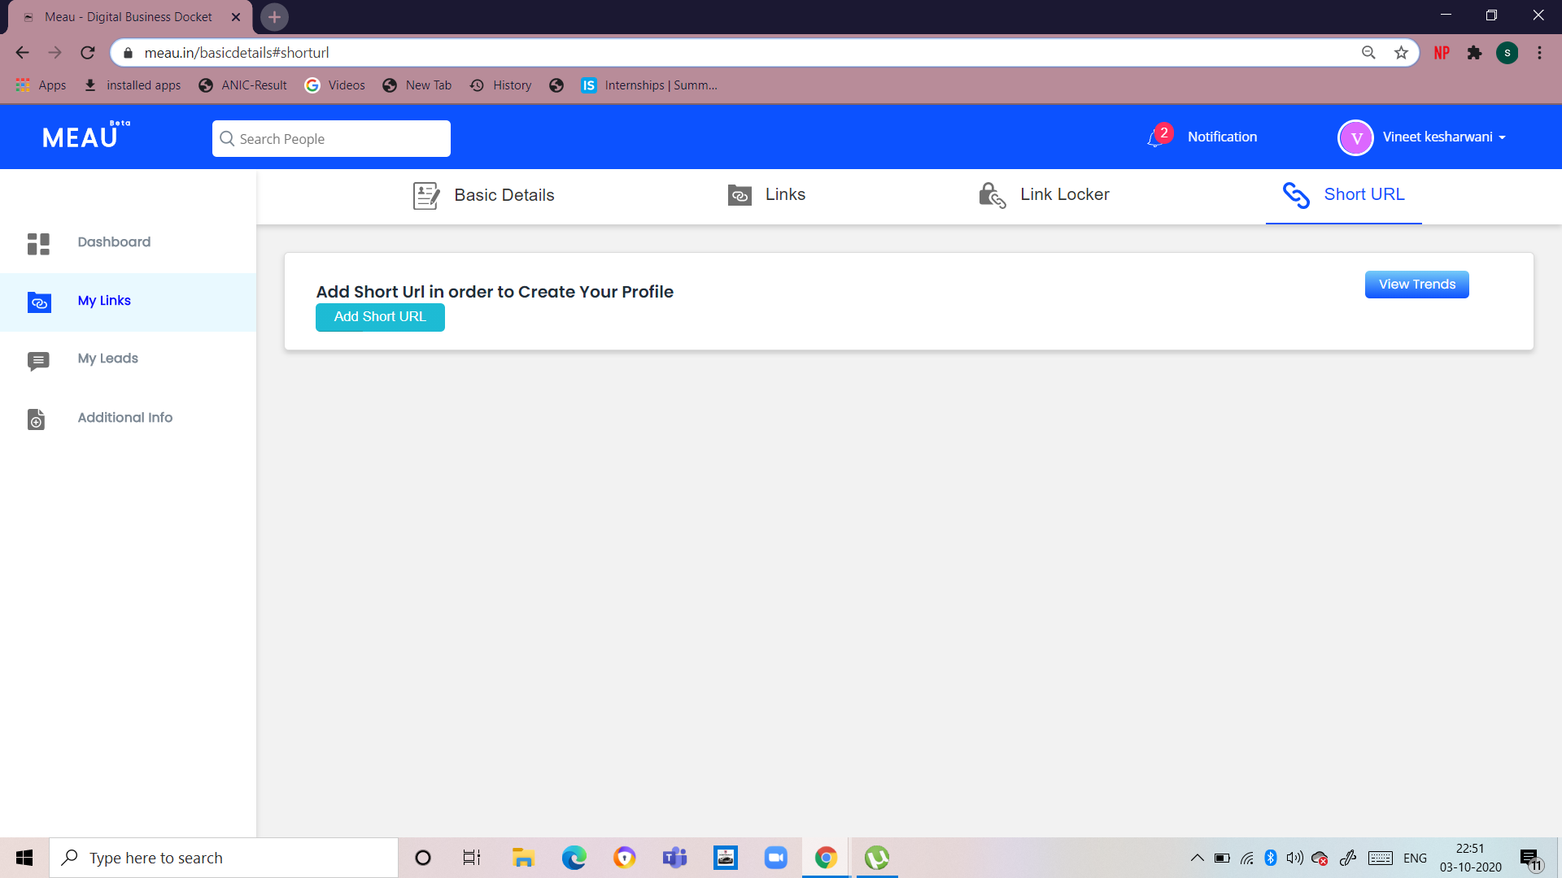
Task: Show hidden system tray icons
Action: pos(1197,858)
